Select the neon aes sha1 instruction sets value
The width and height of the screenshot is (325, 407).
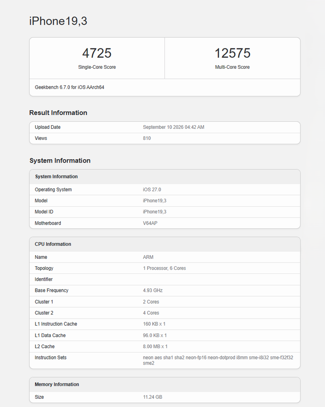tap(218, 360)
